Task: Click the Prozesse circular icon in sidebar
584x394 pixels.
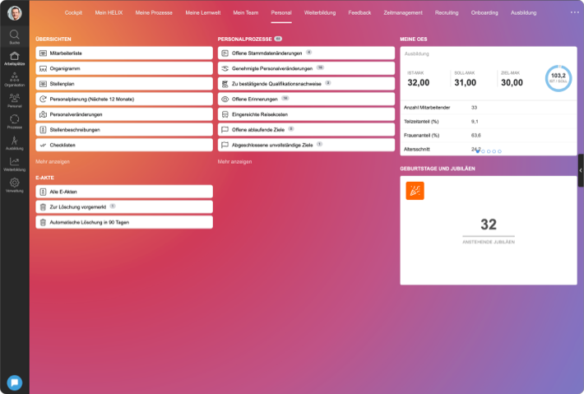Action: pos(15,121)
